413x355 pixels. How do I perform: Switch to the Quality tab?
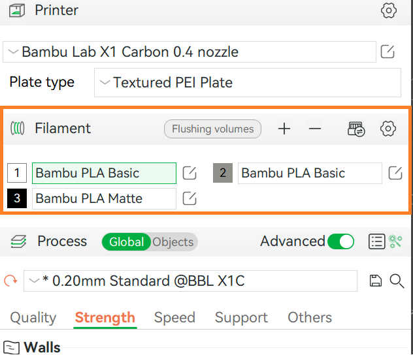[x=33, y=317]
